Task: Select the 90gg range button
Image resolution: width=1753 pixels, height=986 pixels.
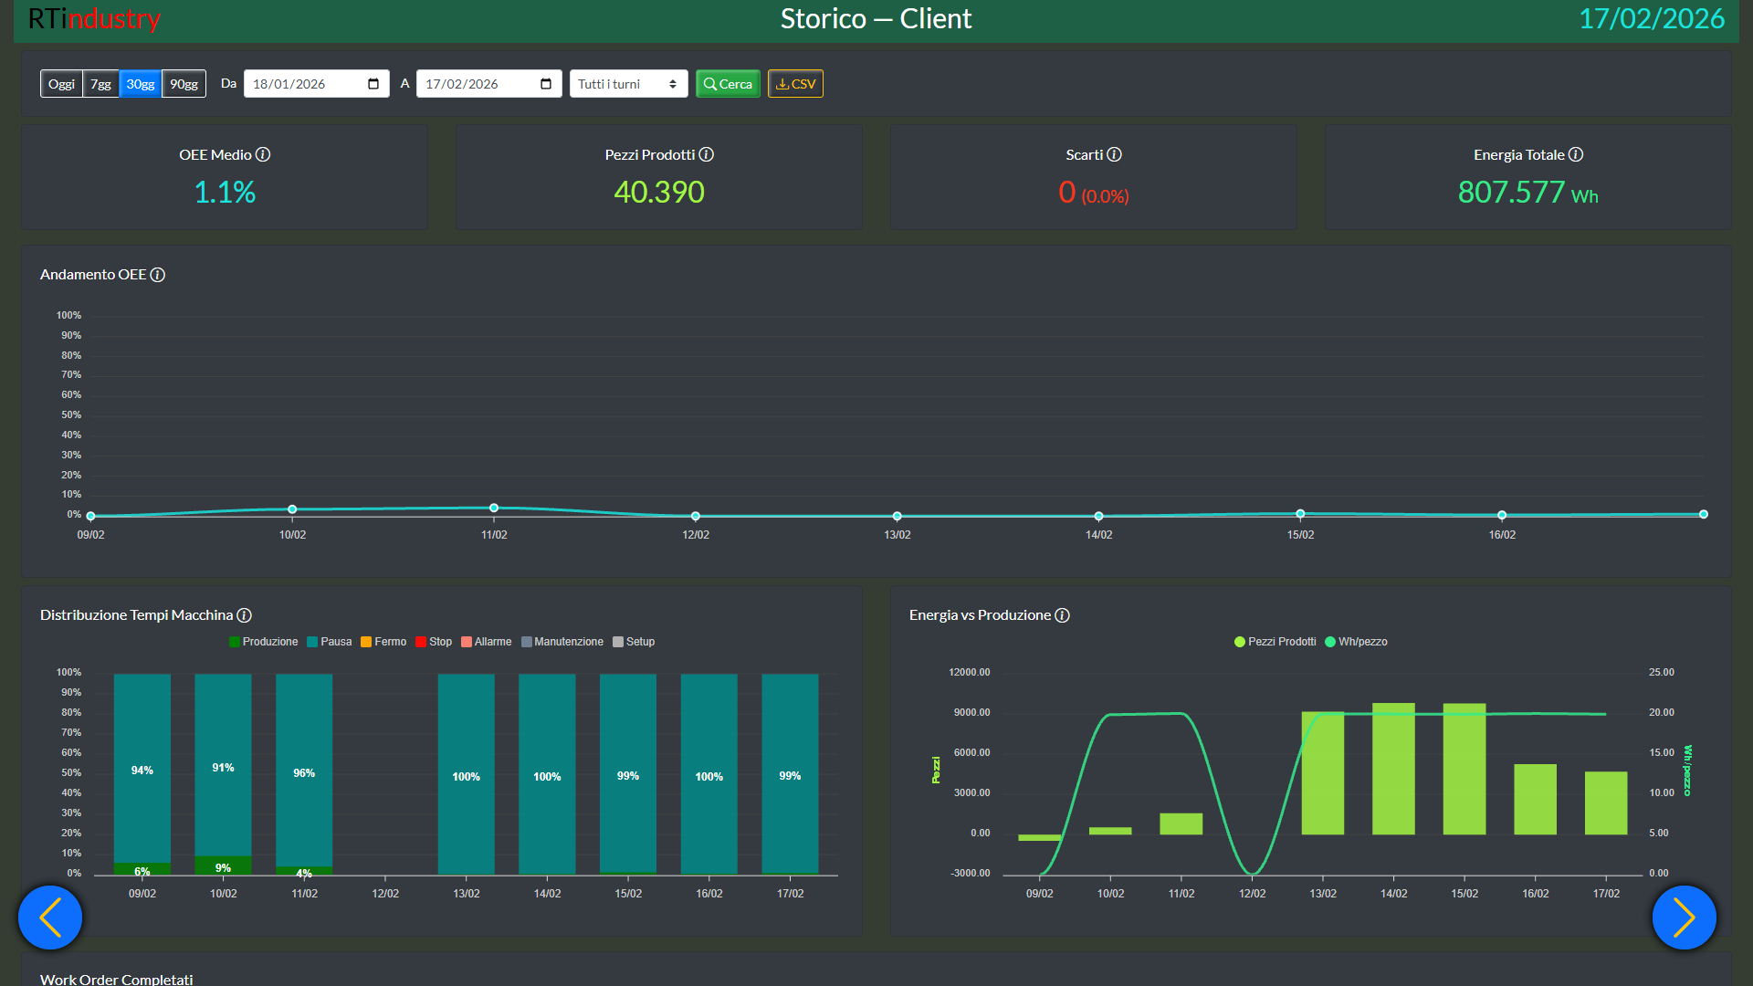Action: pos(184,84)
